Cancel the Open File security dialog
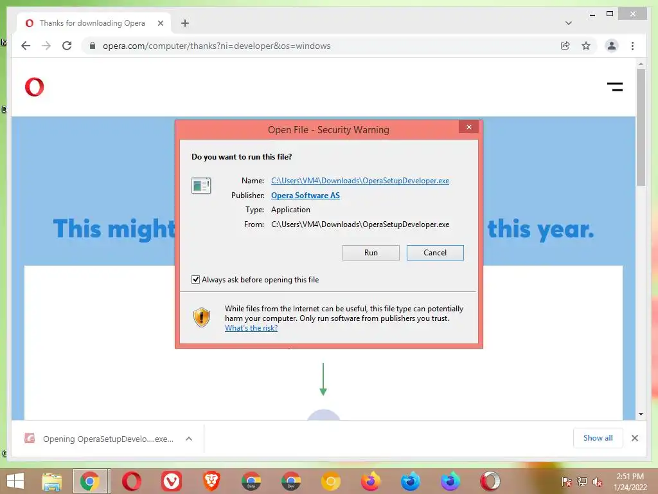Image resolution: width=658 pixels, height=494 pixels. point(435,252)
